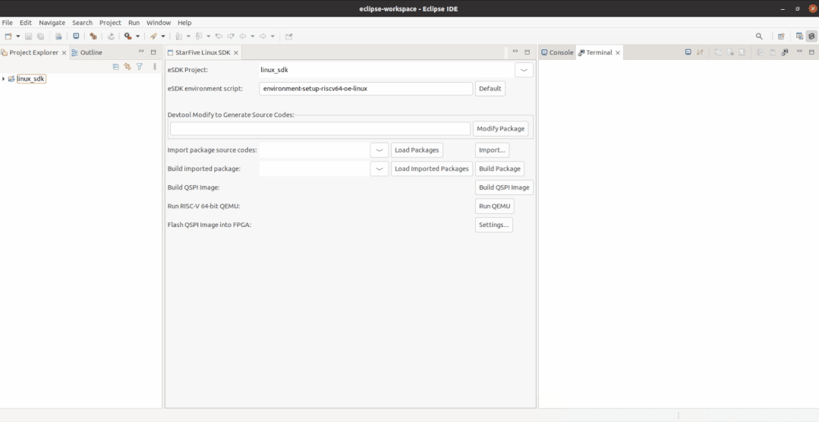Open the New wizard dropdown arrow
The height and width of the screenshot is (422, 819).
(17, 36)
